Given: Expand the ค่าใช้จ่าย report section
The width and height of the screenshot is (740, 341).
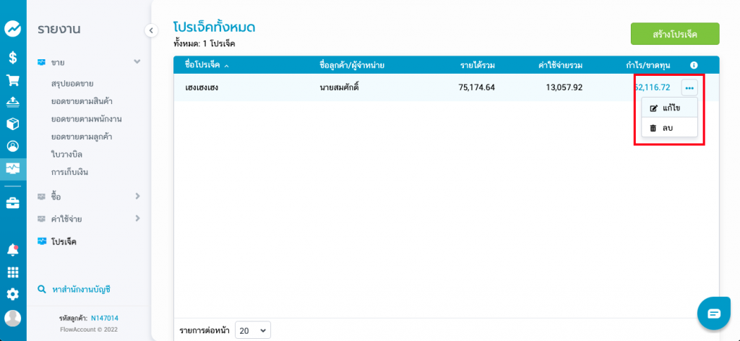Looking at the screenshot, I should [137, 218].
